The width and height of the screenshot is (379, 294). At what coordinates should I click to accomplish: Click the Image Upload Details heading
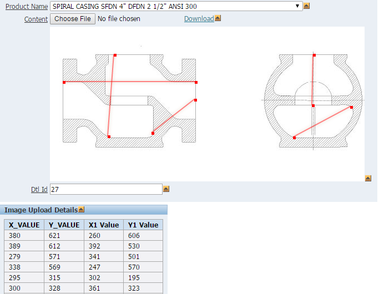pyautogui.click(x=41, y=210)
